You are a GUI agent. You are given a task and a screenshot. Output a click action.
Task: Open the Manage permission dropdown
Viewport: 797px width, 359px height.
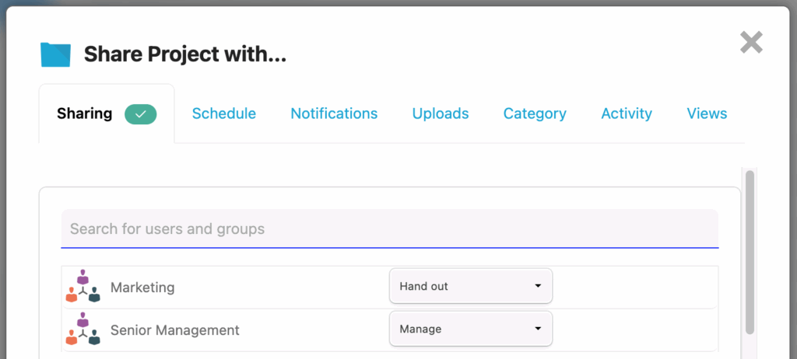coord(470,329)
